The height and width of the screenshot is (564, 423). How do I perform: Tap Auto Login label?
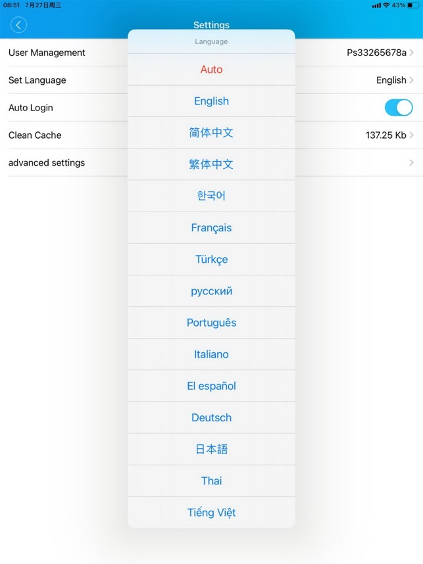point(31,108)
